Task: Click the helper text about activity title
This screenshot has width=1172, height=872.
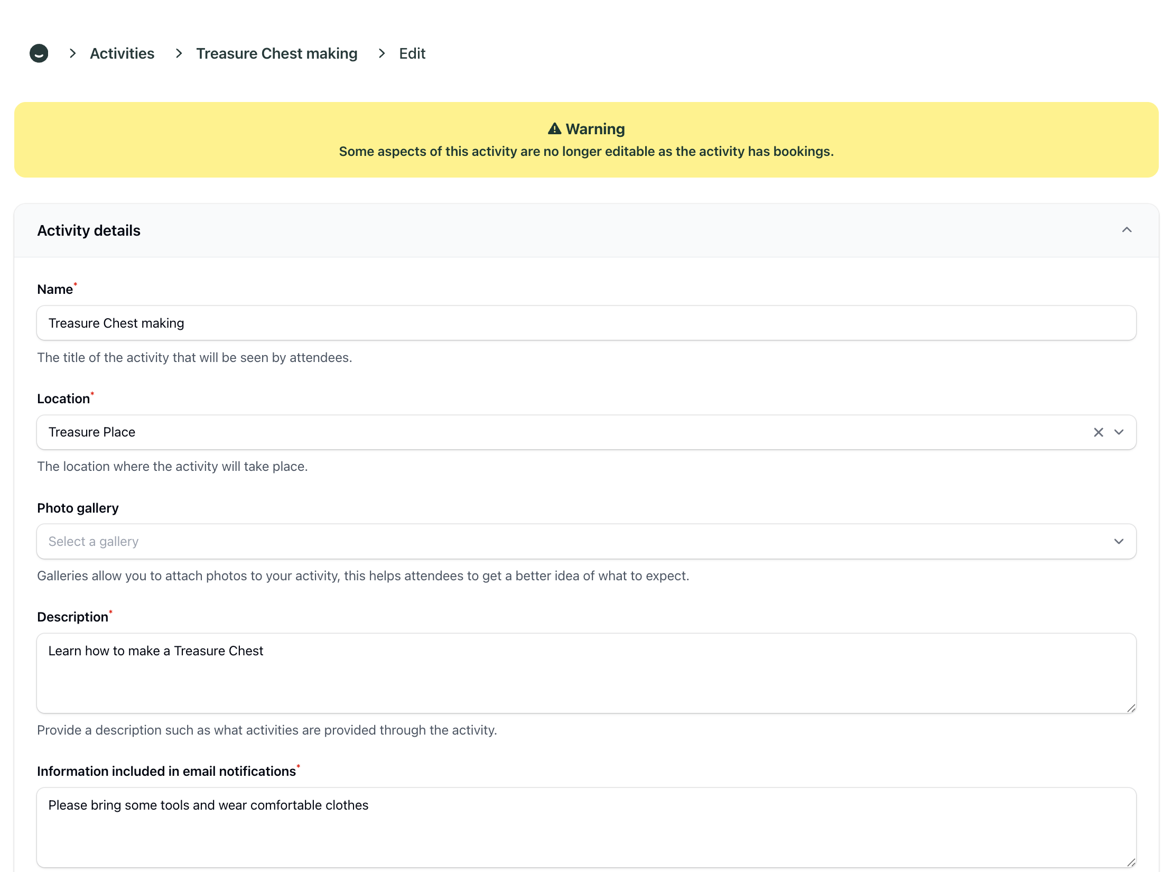Action: [194, 358]
